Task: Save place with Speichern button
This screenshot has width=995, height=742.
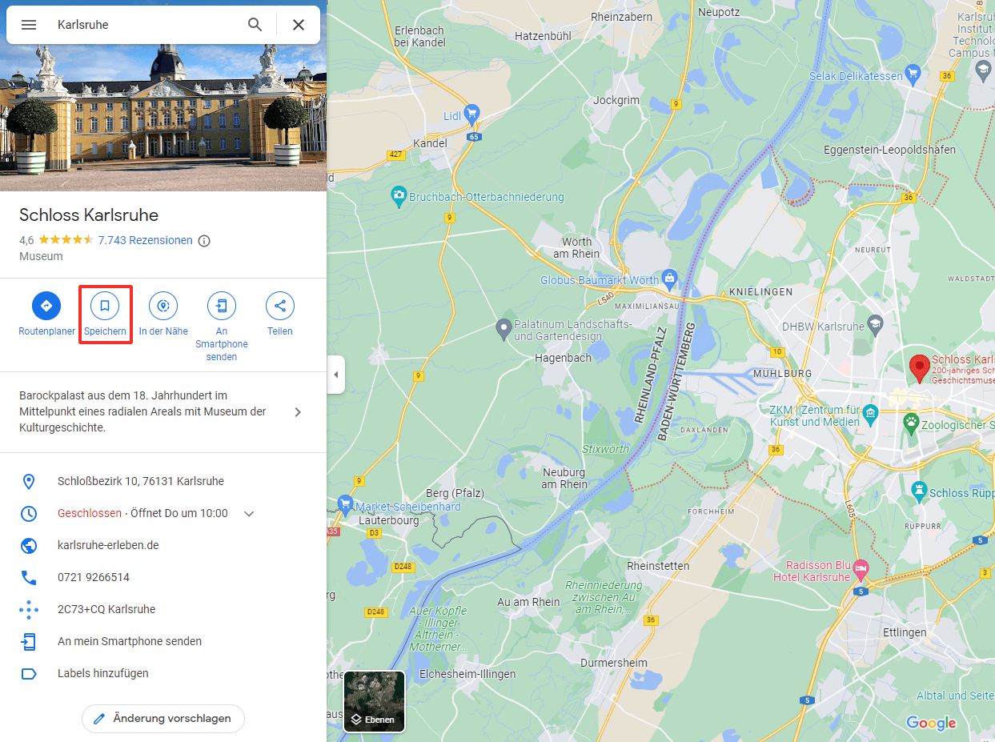Action: coord(105,306)
